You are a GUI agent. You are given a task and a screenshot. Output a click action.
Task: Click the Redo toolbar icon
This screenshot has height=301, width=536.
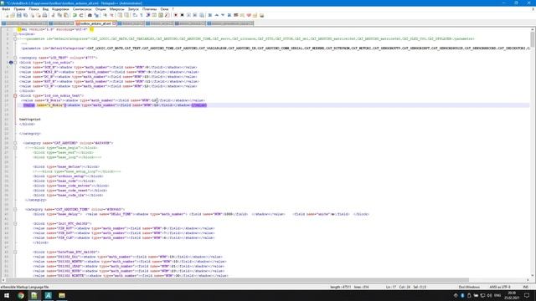(82, 15)
